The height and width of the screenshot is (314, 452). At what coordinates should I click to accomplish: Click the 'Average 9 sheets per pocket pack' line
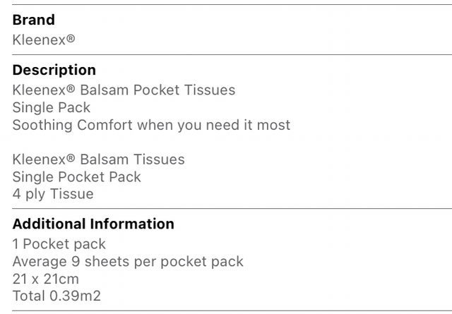pyautogui.click(x=128, y=262)
